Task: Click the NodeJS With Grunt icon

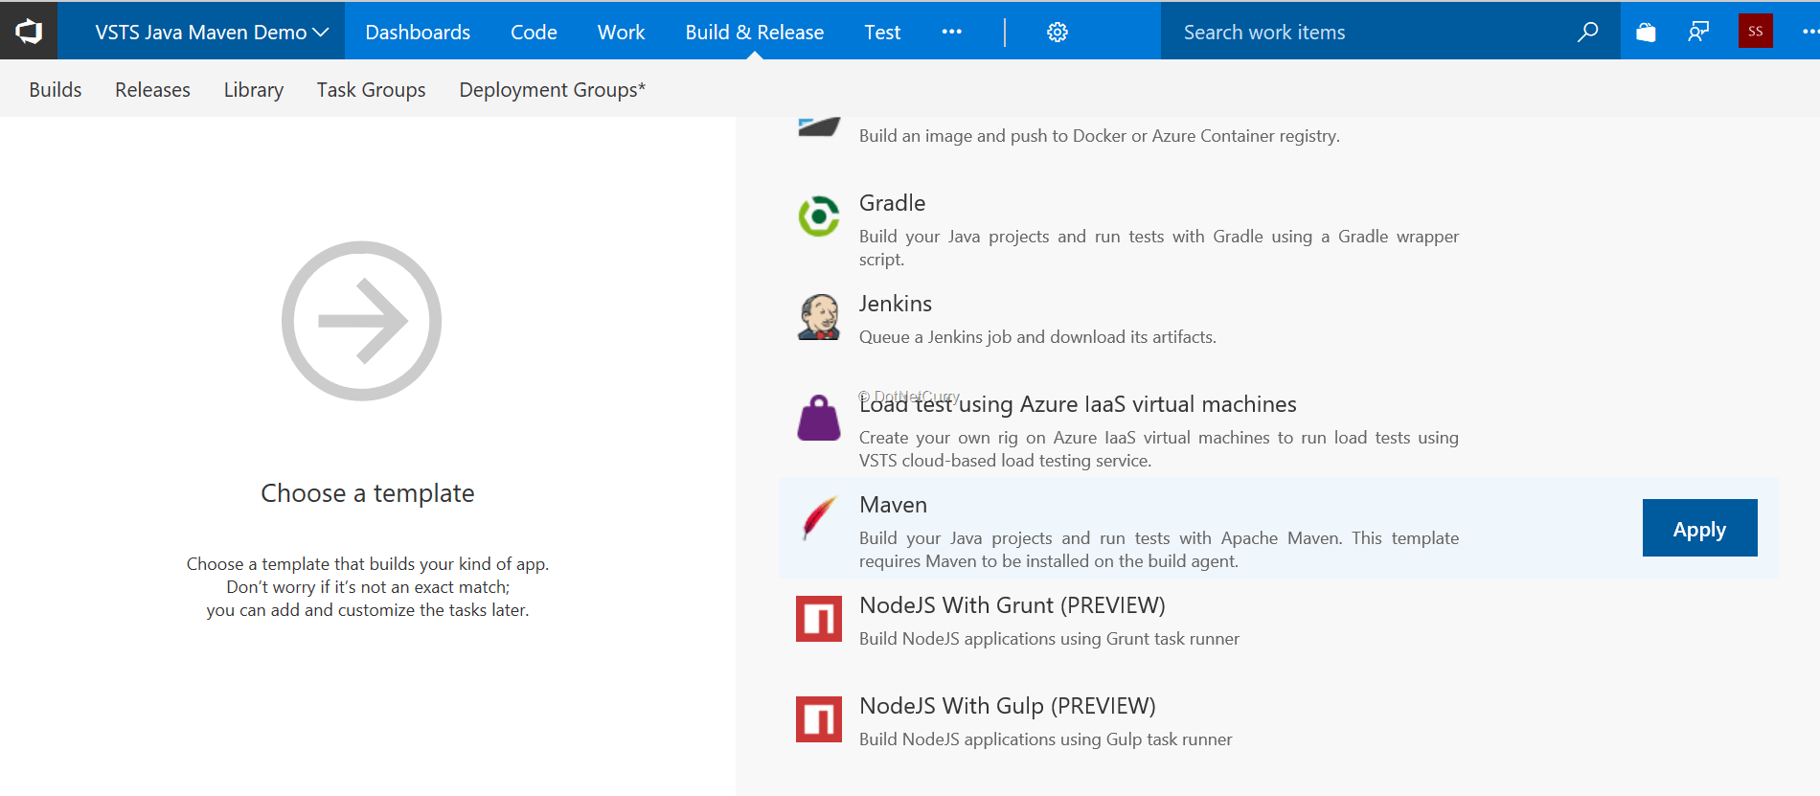Action: pyautogui.click(x=819, y=619)
